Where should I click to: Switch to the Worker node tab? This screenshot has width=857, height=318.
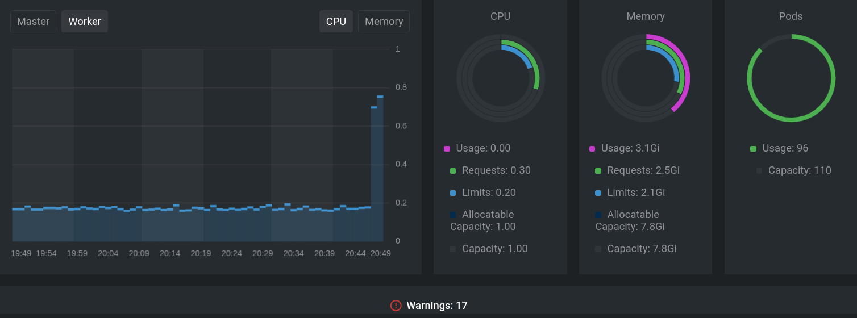[85, 22]
